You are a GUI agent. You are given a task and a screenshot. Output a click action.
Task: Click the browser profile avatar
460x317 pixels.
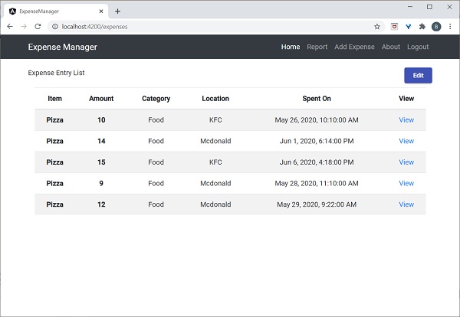point(436,26)
